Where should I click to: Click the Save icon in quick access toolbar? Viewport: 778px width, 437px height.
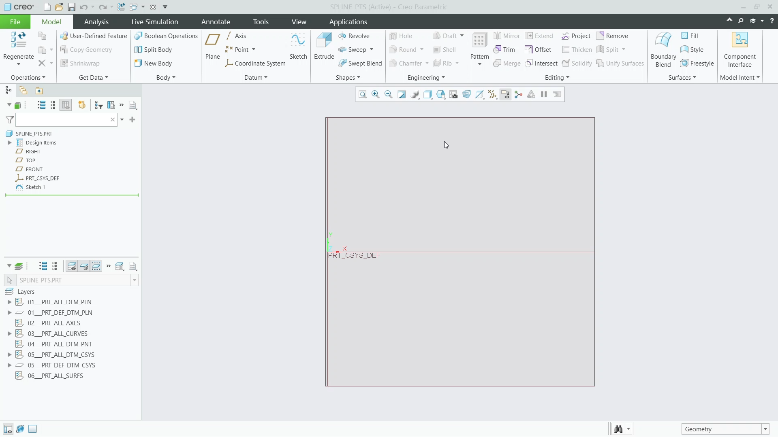pyautogui.click(x=71, y=7)
